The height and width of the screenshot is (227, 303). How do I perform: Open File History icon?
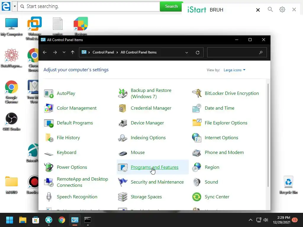point(49,138)
